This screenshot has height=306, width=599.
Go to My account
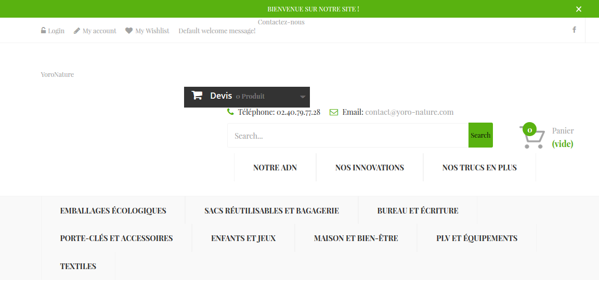(99, 31)
